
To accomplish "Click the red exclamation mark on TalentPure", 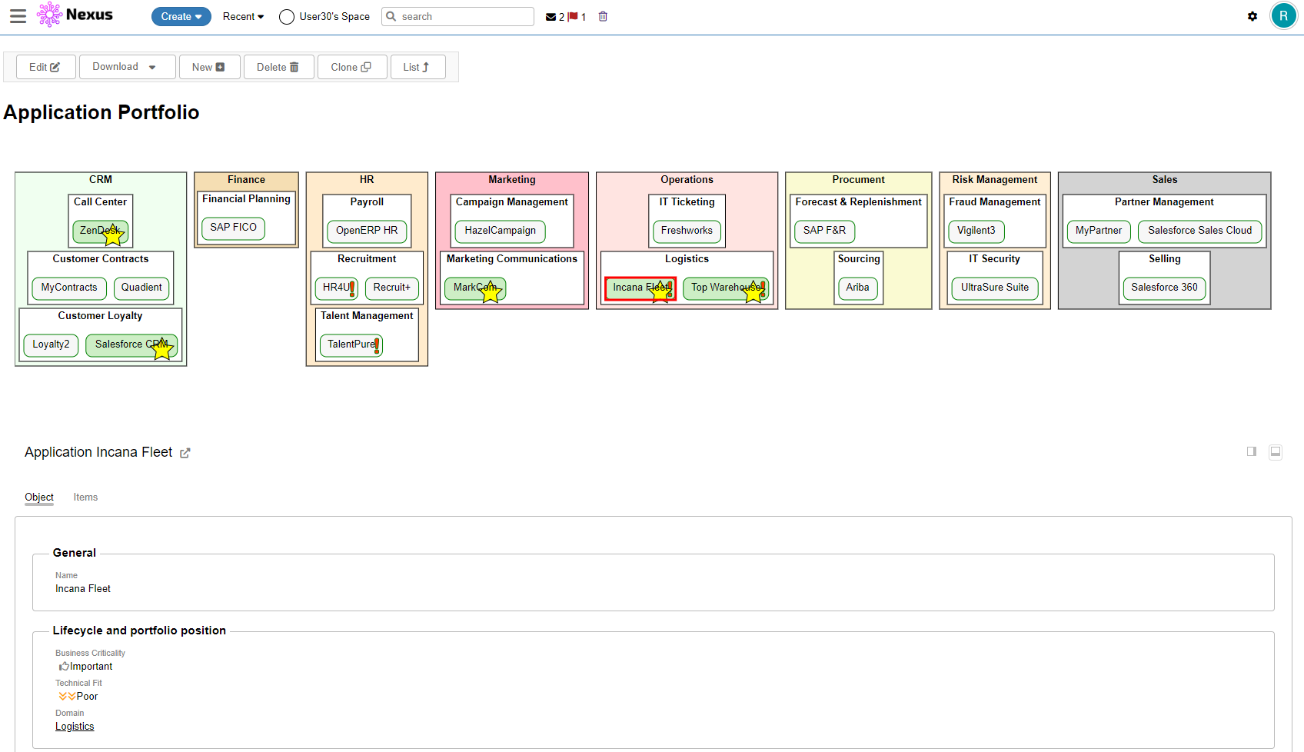I will coord(377,346).
